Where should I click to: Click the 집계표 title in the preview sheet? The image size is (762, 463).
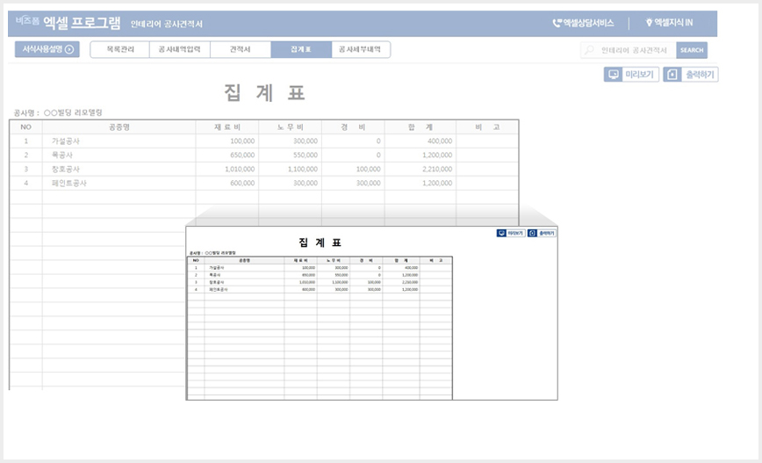(320, 242)
